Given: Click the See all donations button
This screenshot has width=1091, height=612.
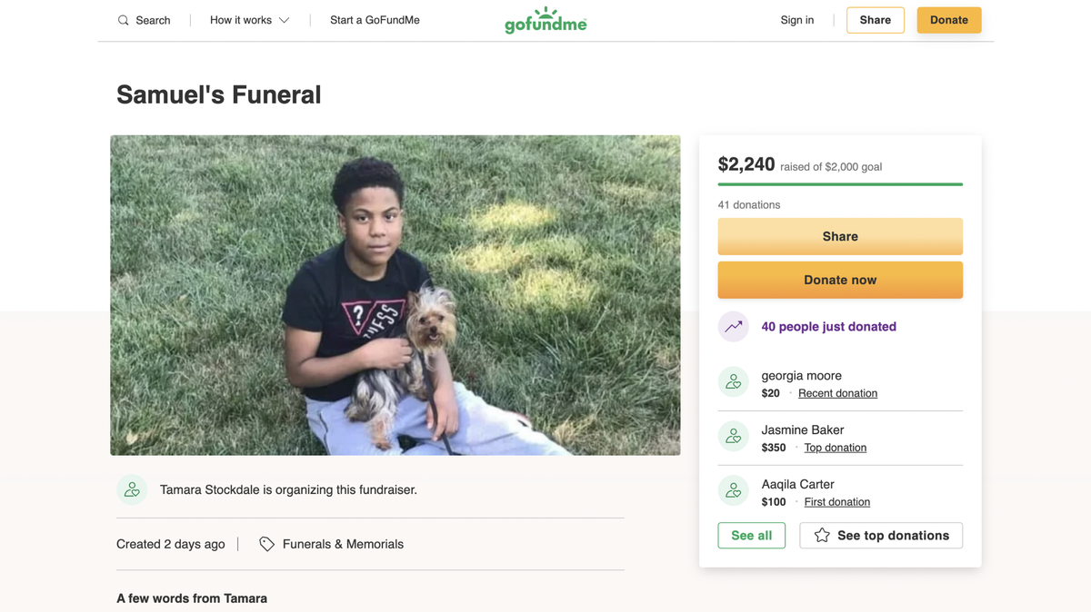Looking at the screenshot, I should (x=751, y=536).
